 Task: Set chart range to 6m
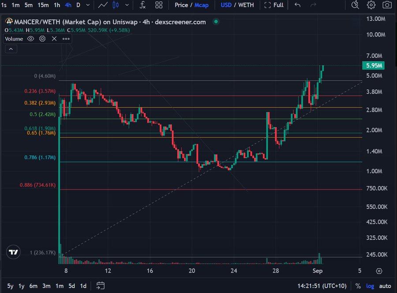pyautogui.click(x=33, y=286)
